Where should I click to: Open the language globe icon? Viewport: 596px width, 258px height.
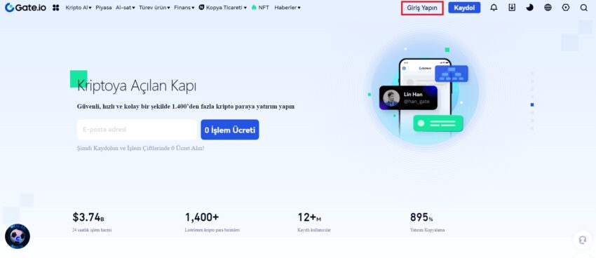[x=548, y=8]
